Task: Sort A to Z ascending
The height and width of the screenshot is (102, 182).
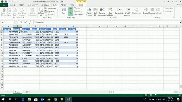Action: click(59, 10)
